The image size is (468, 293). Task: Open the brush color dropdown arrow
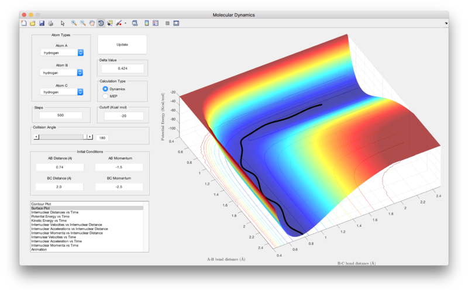pos(125,23)
